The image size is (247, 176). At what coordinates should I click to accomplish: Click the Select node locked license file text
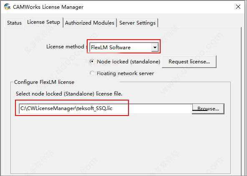[x=69, y=94]
